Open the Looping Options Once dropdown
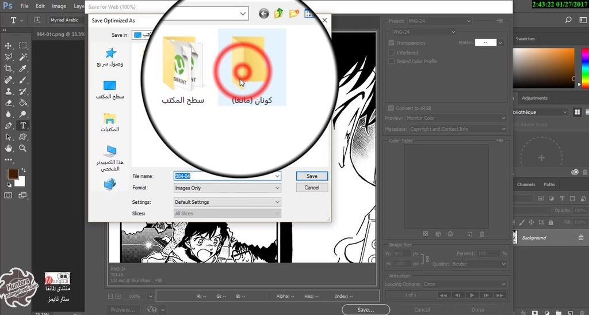Screen dimensions: 589x315 click(465, 284)
